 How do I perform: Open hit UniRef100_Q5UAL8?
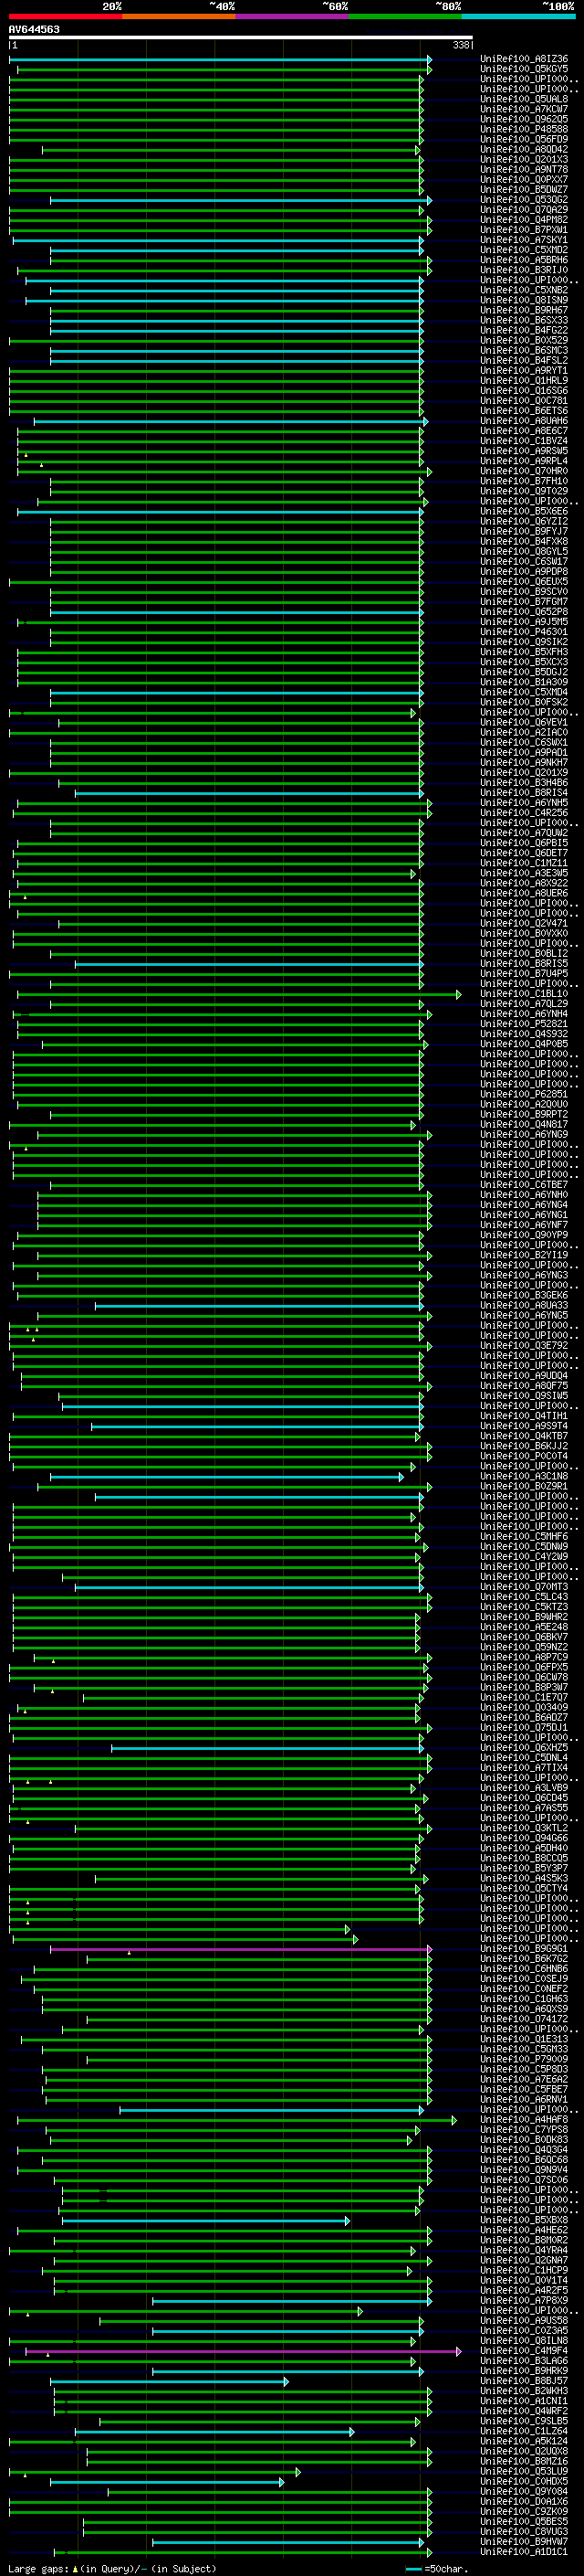(x=524, y=99)
